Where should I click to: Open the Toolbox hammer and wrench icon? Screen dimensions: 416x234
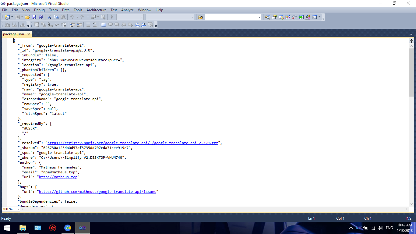click(x=294, y=17)
